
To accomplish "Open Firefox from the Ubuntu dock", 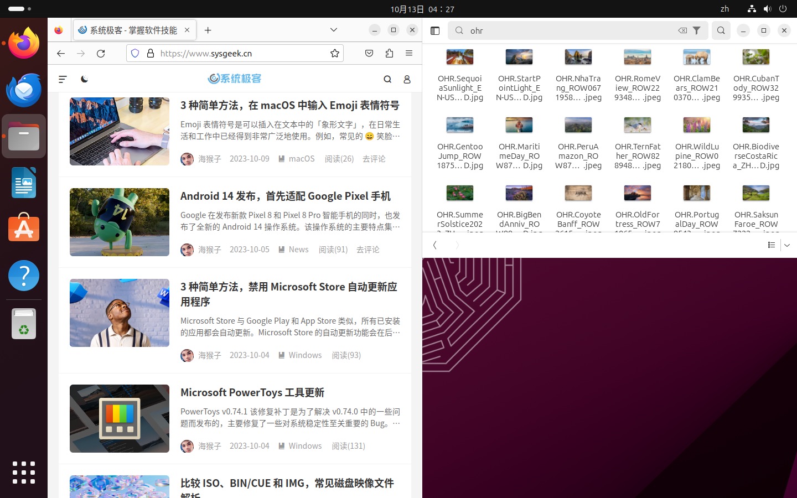I will (x=24, y=43).
